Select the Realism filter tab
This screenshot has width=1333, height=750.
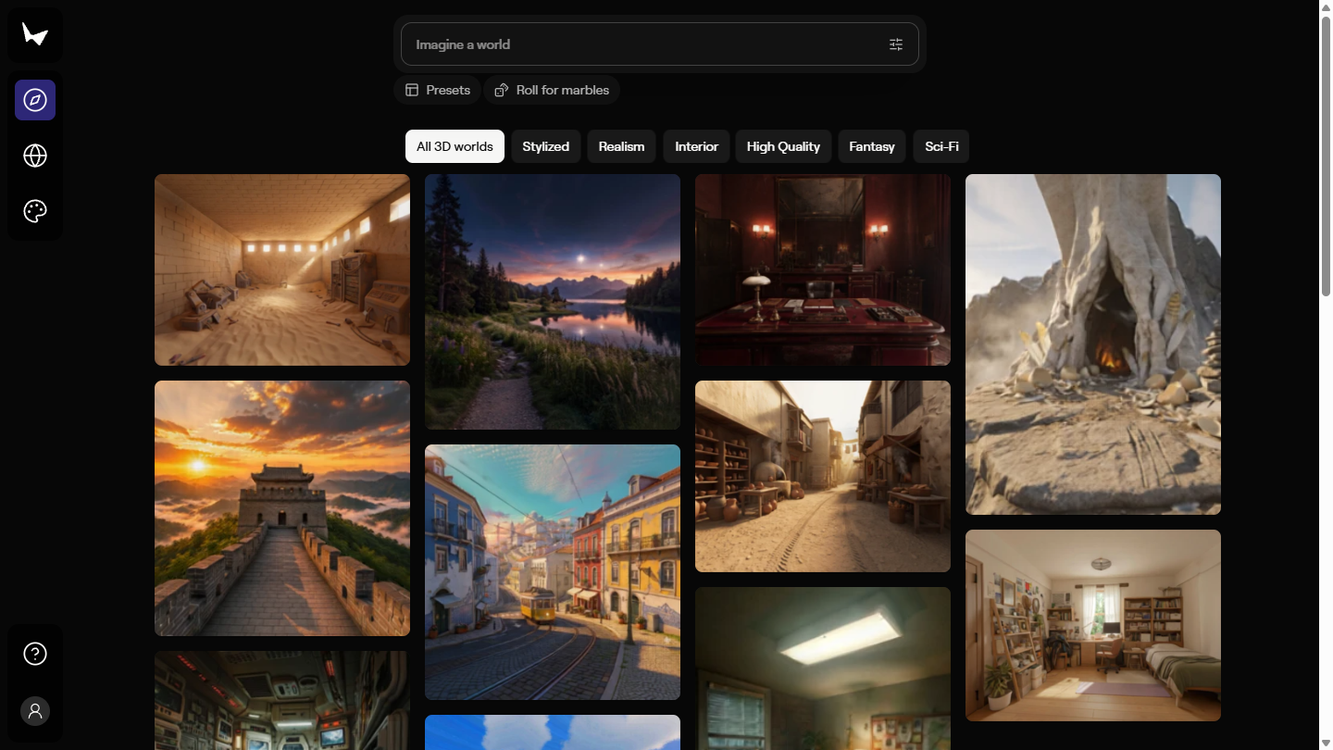[x=622, y=146]
